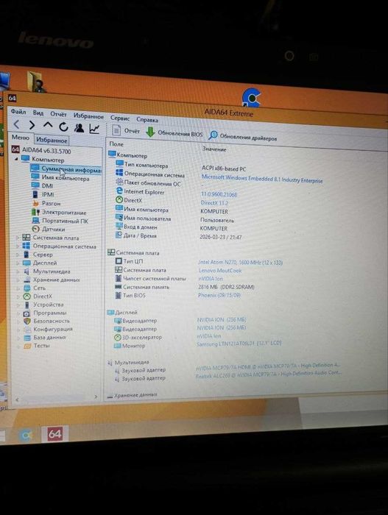Select the DMI tree item
This screenshot has height=515, width=388.
(x=43, y=185)
